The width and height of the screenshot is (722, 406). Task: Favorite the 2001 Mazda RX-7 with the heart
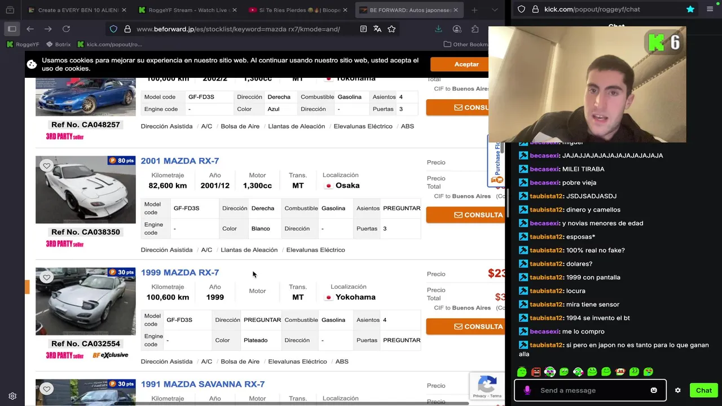point(47,165)
